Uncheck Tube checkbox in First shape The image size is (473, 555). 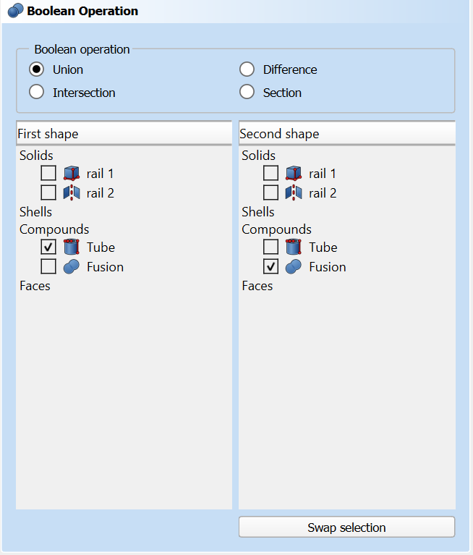(x=48, y=247)
